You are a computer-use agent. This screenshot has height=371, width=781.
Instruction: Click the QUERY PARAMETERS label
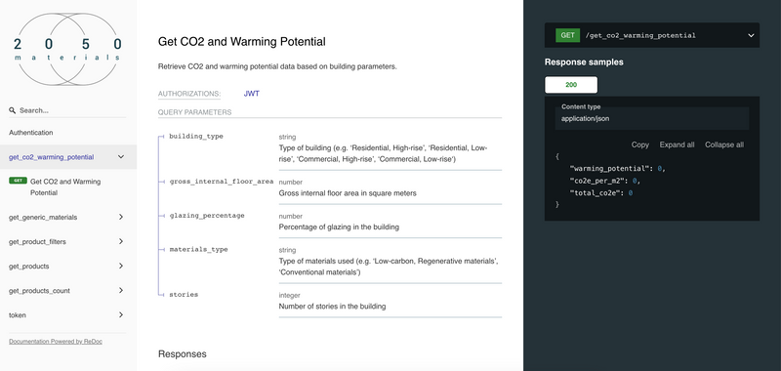point(194,112)
